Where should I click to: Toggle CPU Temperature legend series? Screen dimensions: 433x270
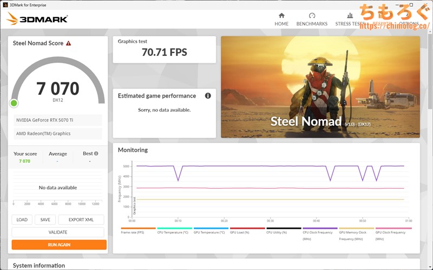172,232
